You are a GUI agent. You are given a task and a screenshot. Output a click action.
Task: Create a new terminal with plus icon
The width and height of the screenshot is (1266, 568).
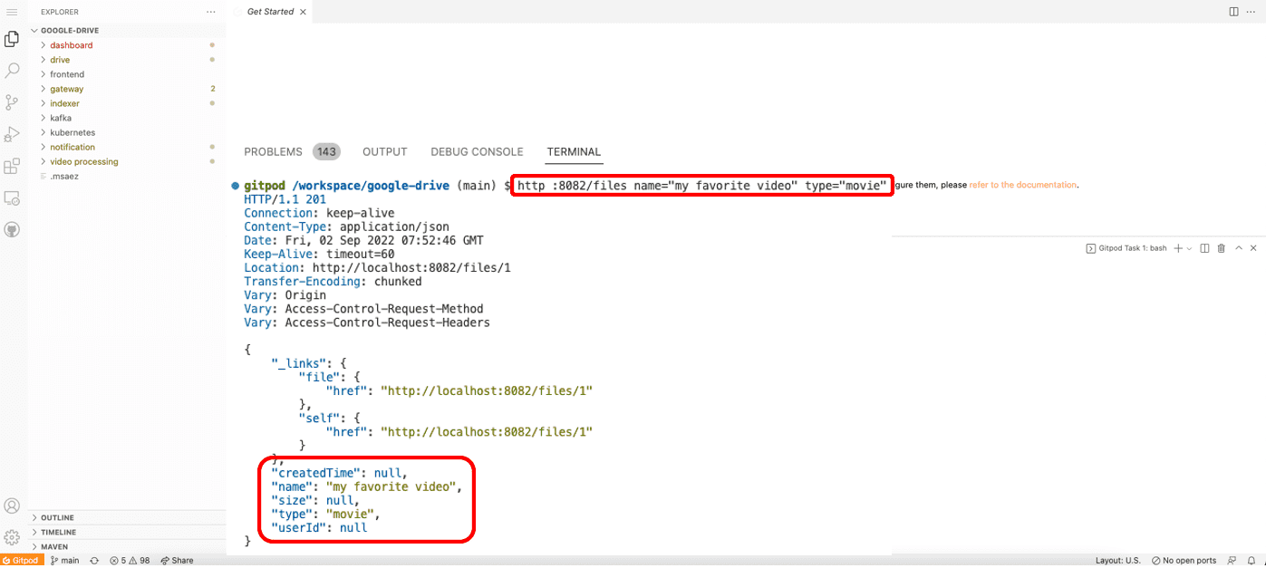tap(1178, 248)
